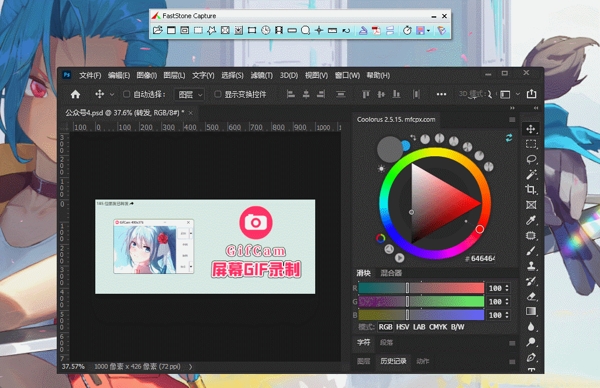Open the 图层 dropdown in options bar
This screenshot has width=600, height=388.
[x=191, y=94]
